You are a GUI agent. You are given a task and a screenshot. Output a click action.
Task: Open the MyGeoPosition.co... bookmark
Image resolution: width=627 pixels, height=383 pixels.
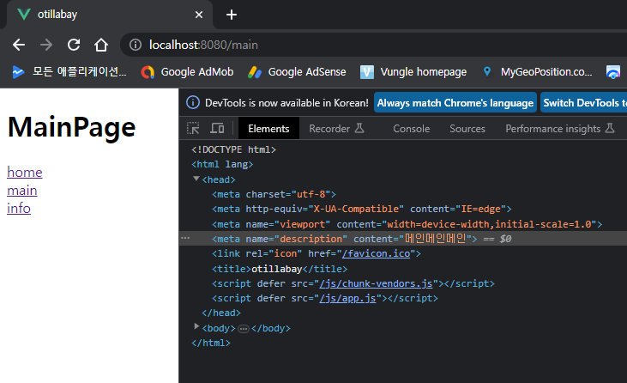coord(537,72)
